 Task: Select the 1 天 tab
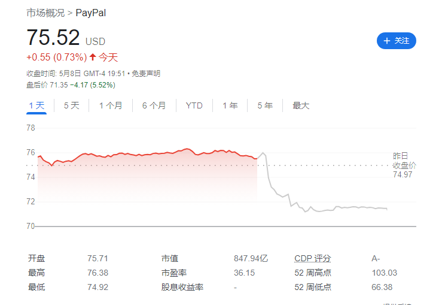[36, 105]
